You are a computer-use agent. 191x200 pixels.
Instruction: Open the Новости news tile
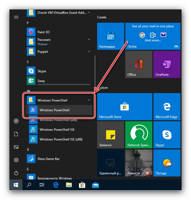pos(139,163)
